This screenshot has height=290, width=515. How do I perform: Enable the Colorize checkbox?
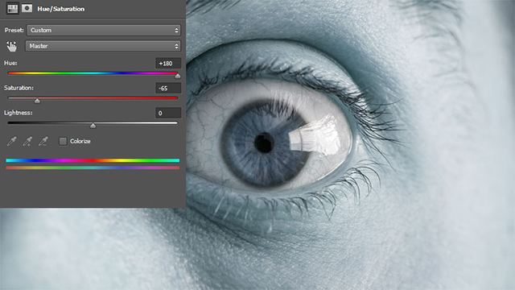click(63, 141)
